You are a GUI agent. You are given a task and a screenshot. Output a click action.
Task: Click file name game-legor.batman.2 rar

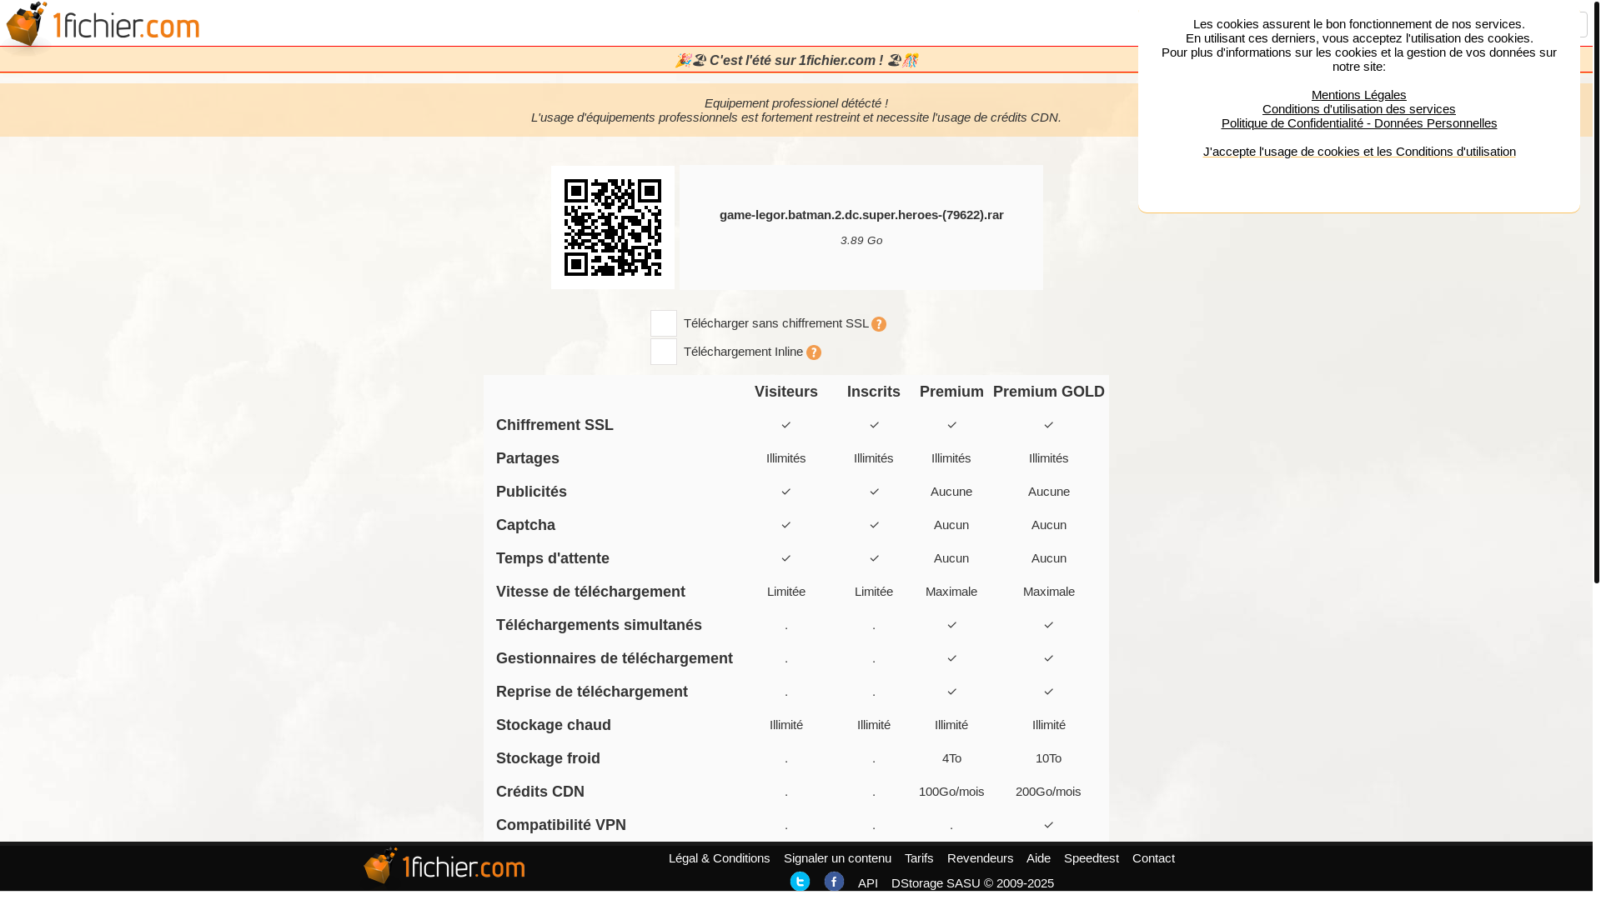(x=861, y=215)
